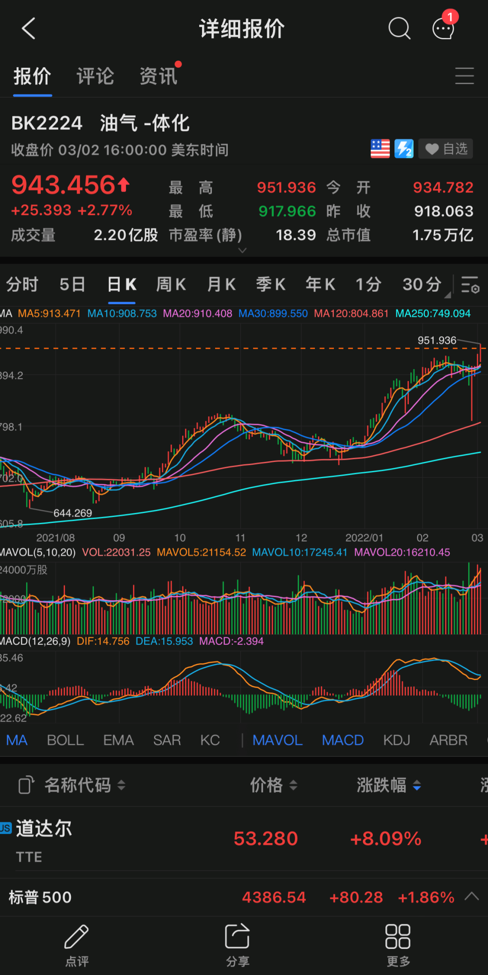Expand quote details with down chevron
The width and height of the screenshot is (488, 975).
pos(243,250)
